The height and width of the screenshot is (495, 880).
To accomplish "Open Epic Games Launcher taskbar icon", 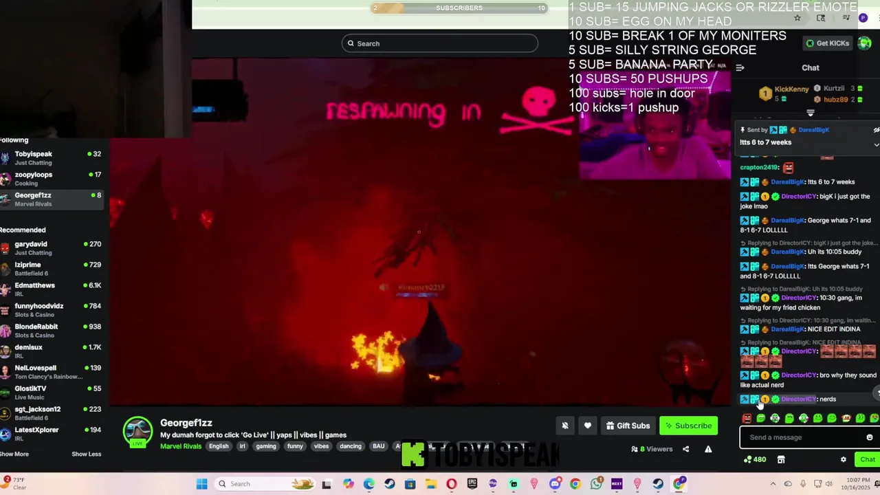I will click(472, 484).
